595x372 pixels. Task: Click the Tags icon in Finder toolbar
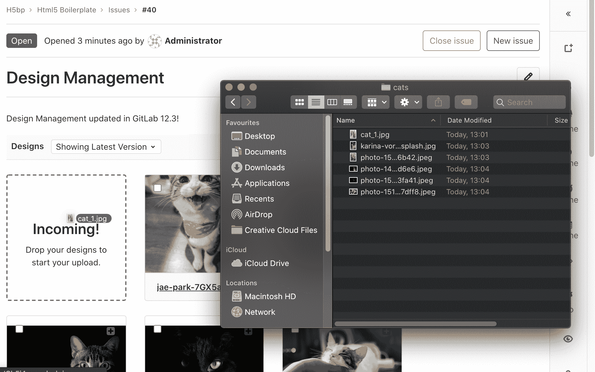tap(466, 102)
